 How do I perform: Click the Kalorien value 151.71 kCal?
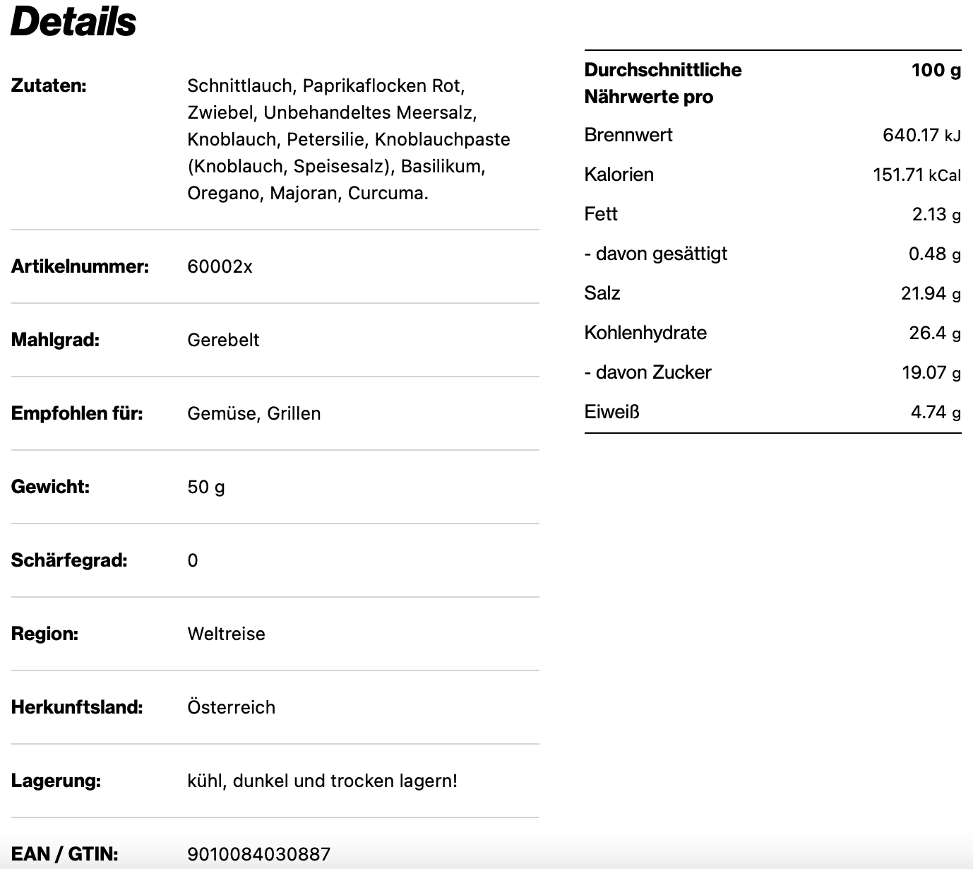(916, 175)
